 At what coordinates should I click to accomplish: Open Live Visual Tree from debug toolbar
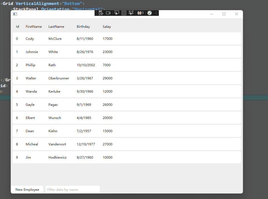pyautogui.click(x=101, y=13)
